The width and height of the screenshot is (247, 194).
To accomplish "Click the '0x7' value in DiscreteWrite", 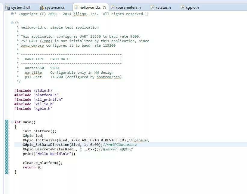I will pos(91,149).
